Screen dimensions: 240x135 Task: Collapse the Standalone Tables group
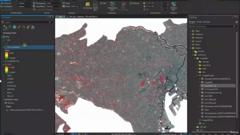point(3,100)
